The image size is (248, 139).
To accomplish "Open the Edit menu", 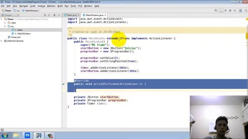I will click(9, 6).
